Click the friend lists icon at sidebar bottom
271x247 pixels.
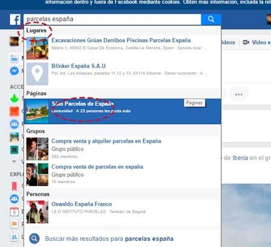14,237
